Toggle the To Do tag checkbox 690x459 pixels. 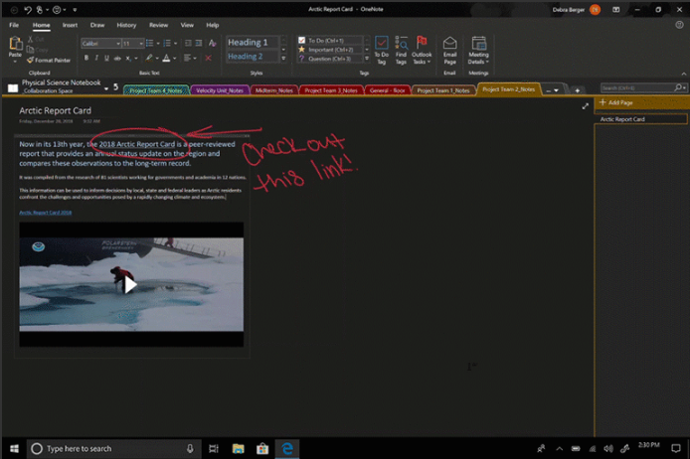pyautogui.click(x=302, y=41)
